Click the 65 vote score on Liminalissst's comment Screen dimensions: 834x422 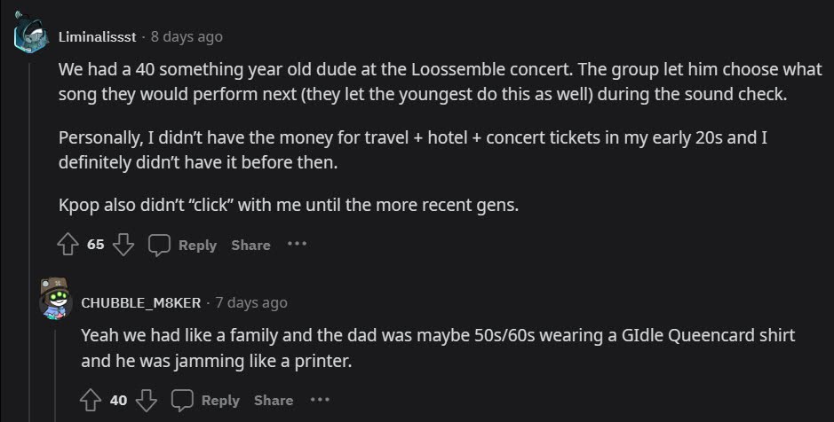pos(96,245)
